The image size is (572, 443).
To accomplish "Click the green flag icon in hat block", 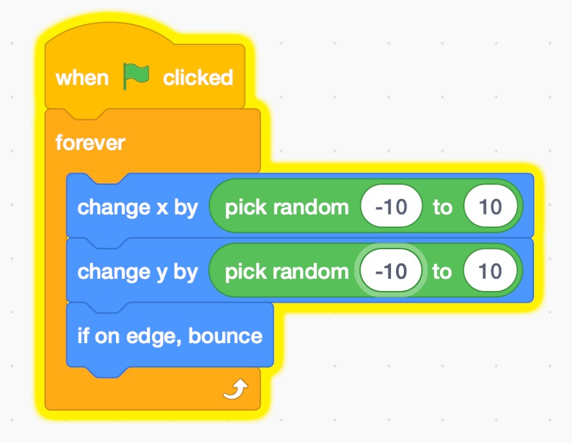I will [x=135, y=77].
